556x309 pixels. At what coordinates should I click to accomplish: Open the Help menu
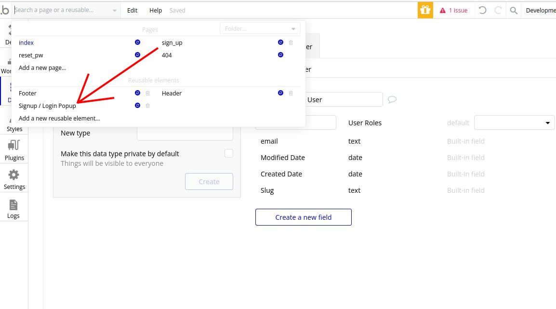point(156,10)
